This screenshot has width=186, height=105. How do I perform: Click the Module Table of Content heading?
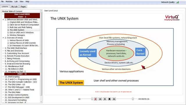(x=12, y=11)
